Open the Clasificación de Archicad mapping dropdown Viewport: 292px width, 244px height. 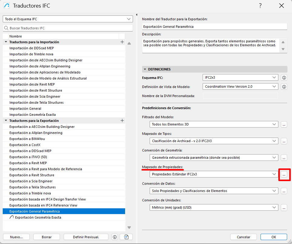214,141
